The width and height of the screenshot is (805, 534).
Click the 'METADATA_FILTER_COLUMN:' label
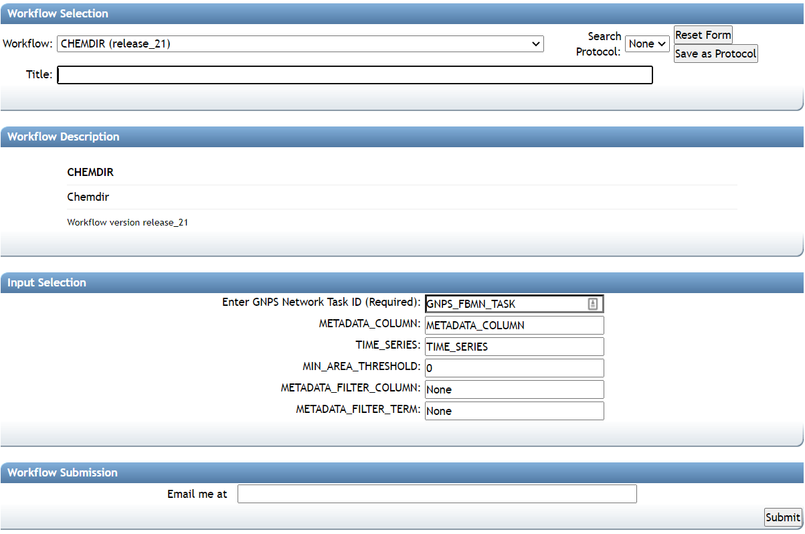pos(351,388)
